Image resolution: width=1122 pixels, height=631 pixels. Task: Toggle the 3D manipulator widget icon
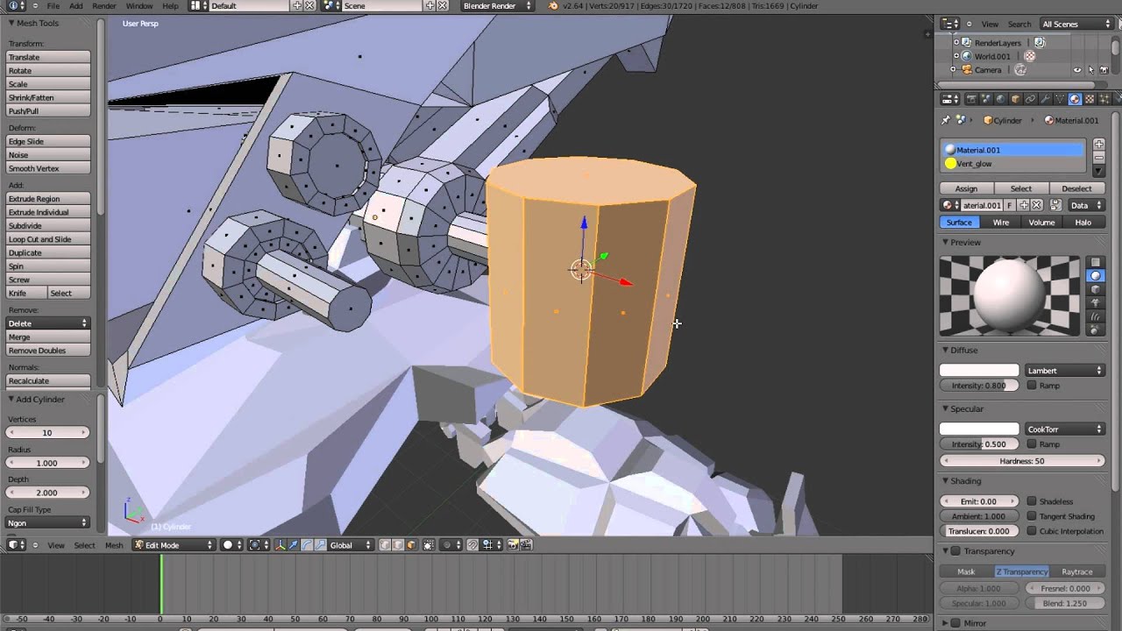coord(280,545)
